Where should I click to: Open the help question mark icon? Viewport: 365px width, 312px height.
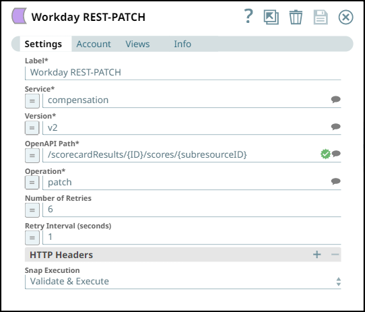coord(248,16)
